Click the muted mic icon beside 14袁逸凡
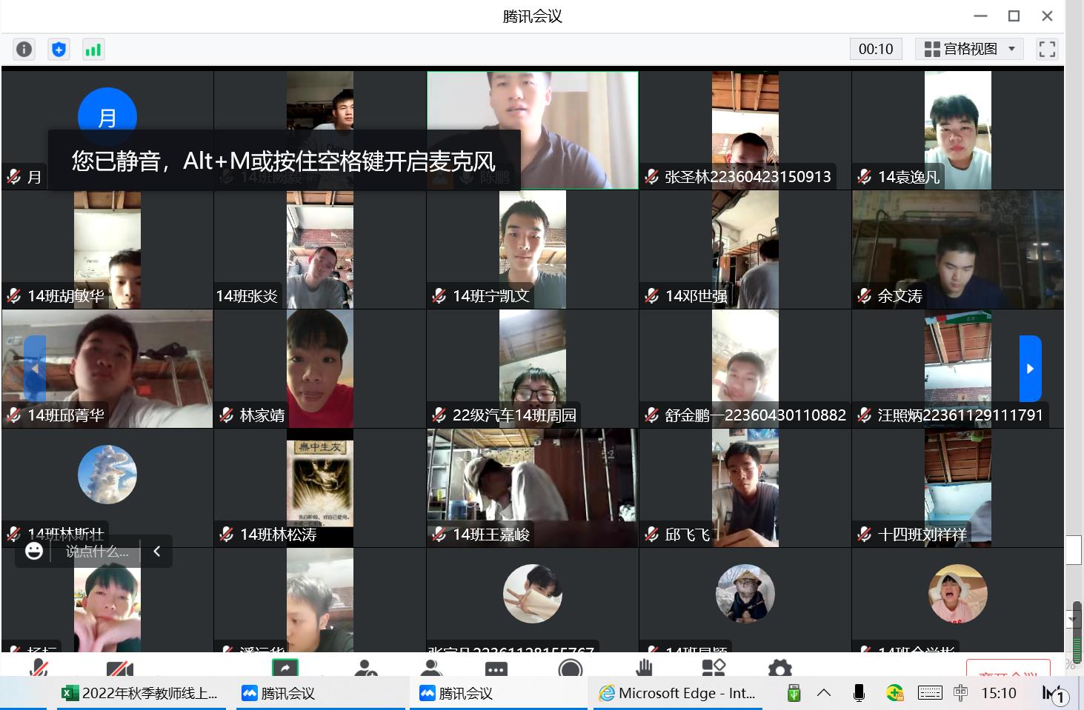This screenshot has width=1084, height=710. pos(864,177)
